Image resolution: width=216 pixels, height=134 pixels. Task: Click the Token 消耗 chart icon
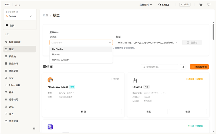(6, 85)
